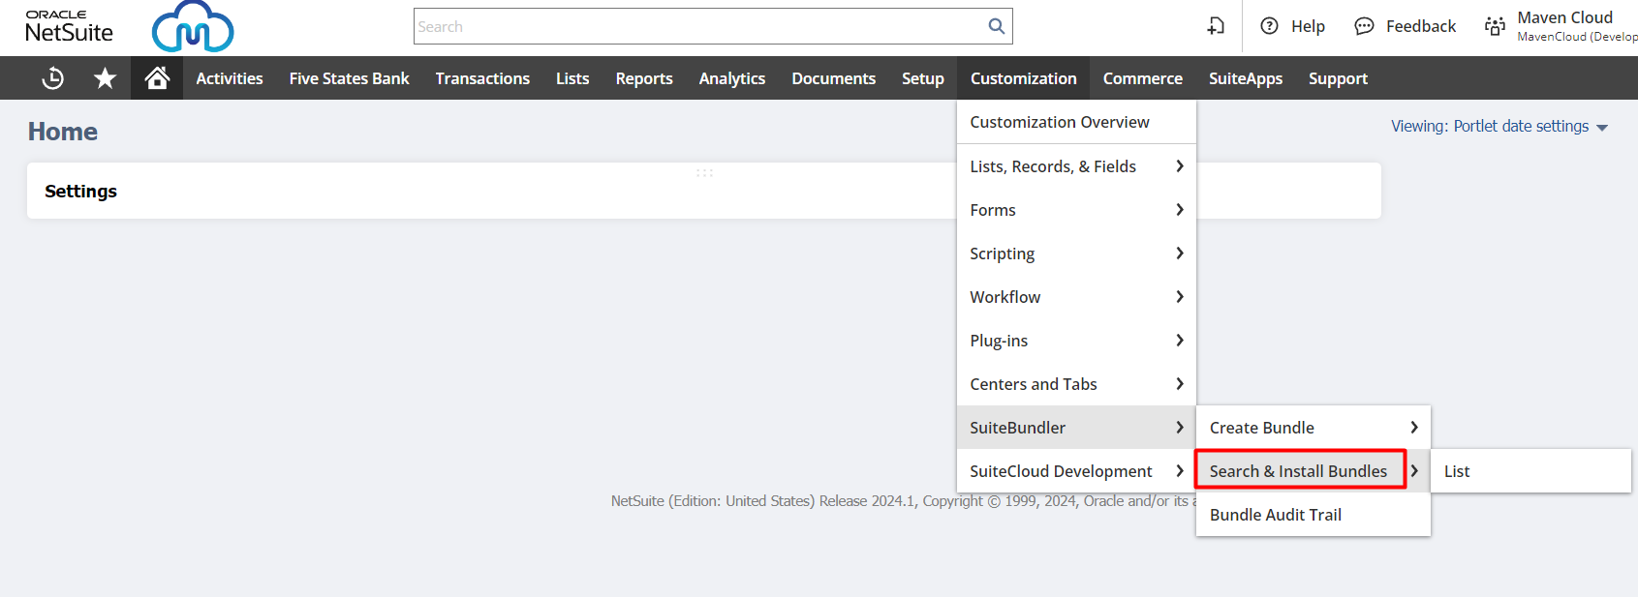Click the Create New icon beside Help
The height and width of the screenshot is (597, 1638).
1216,26
